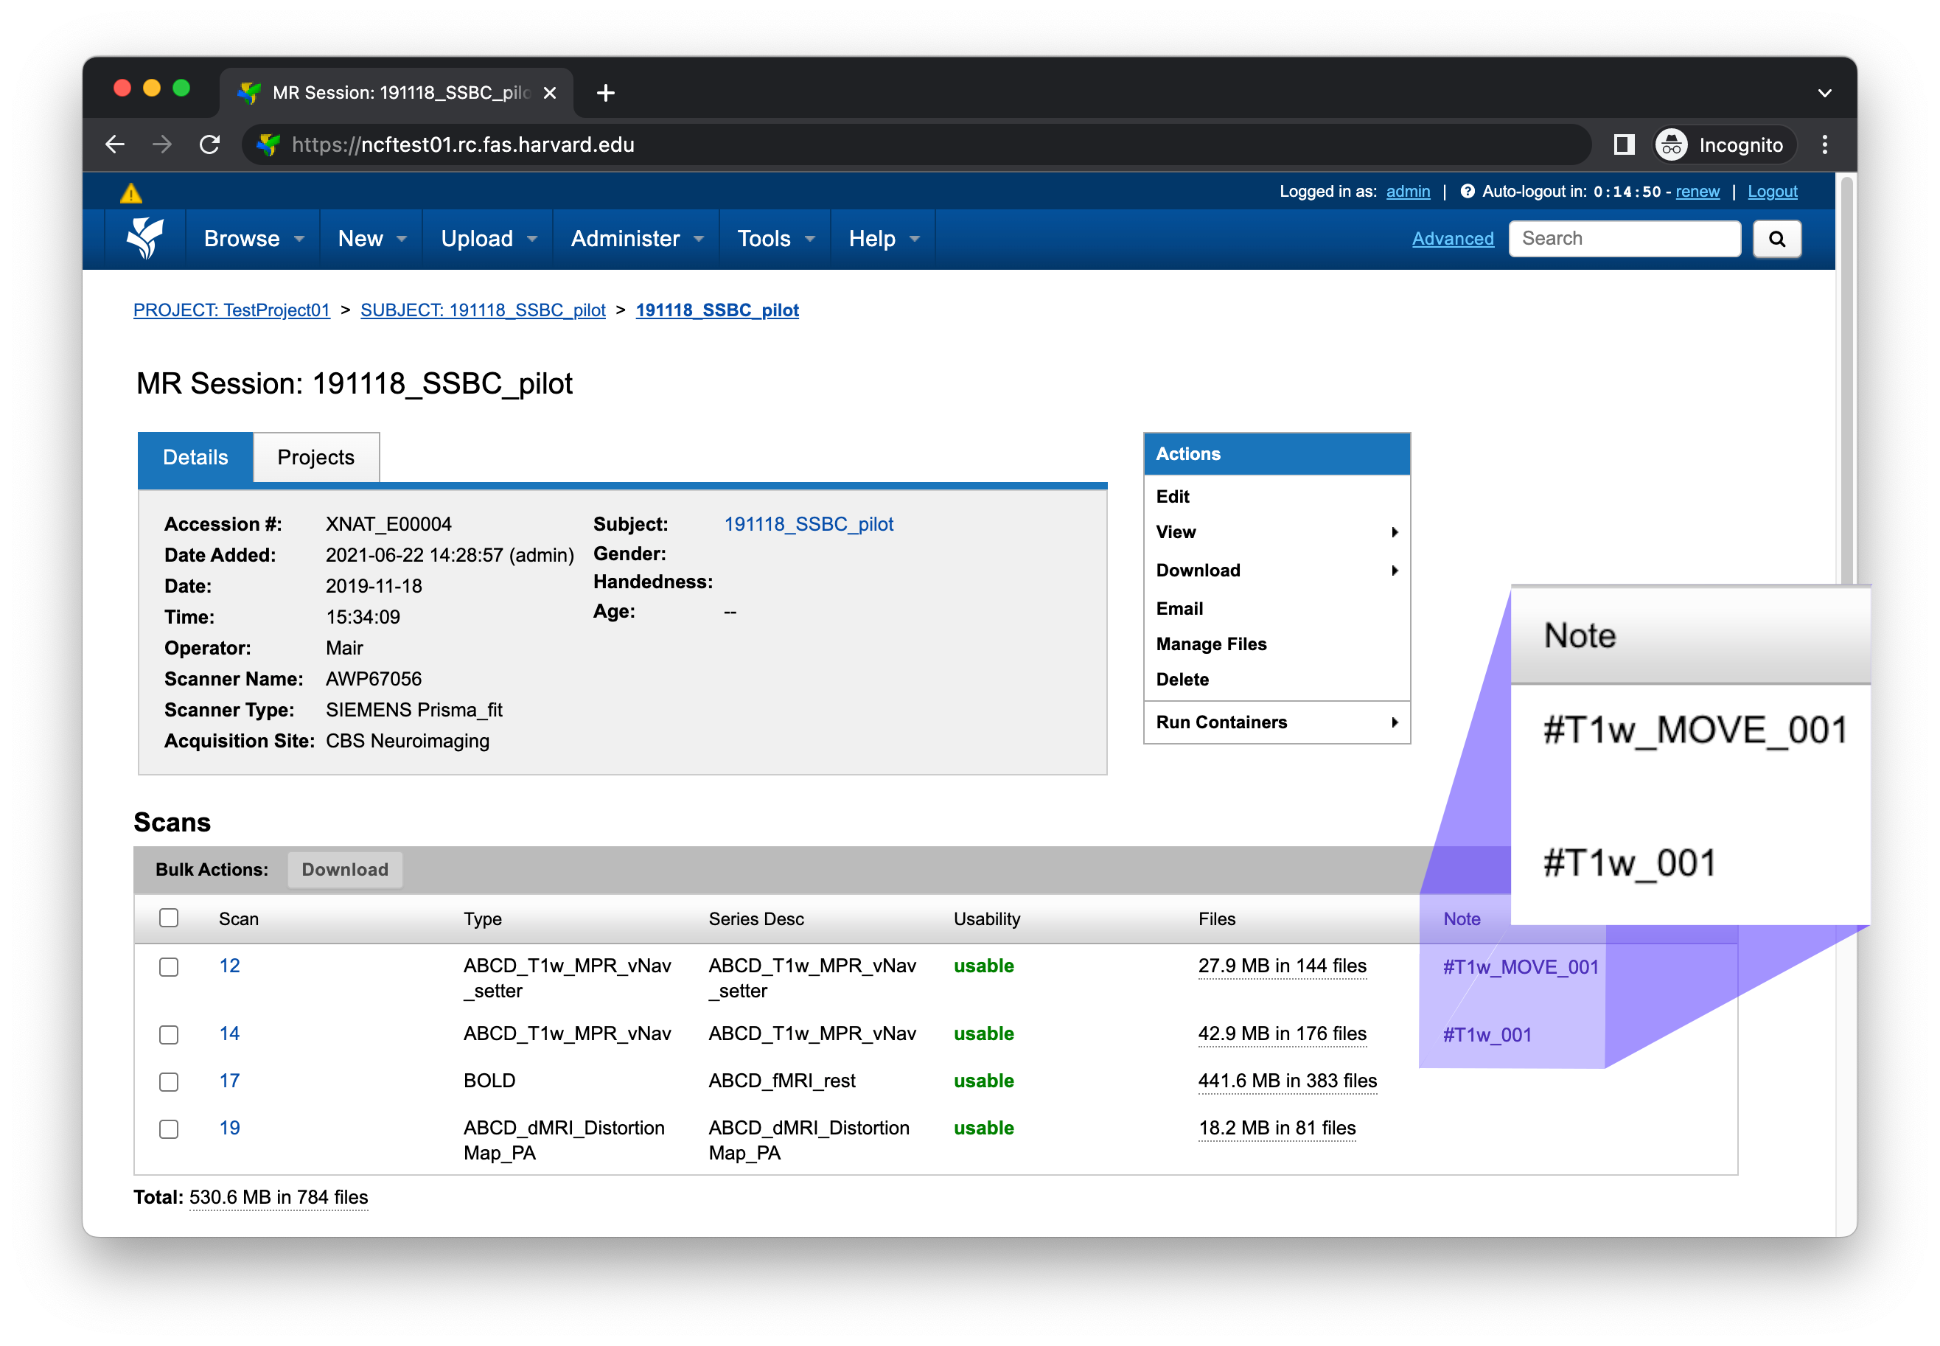Click the Usability column header
The height and width of the screenshot is (1346, 1940).
986,919
